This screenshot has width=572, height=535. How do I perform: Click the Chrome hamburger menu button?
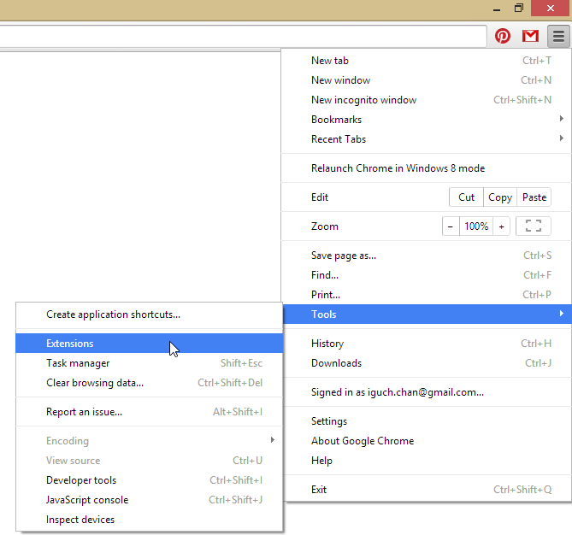[x=558, y=36]
